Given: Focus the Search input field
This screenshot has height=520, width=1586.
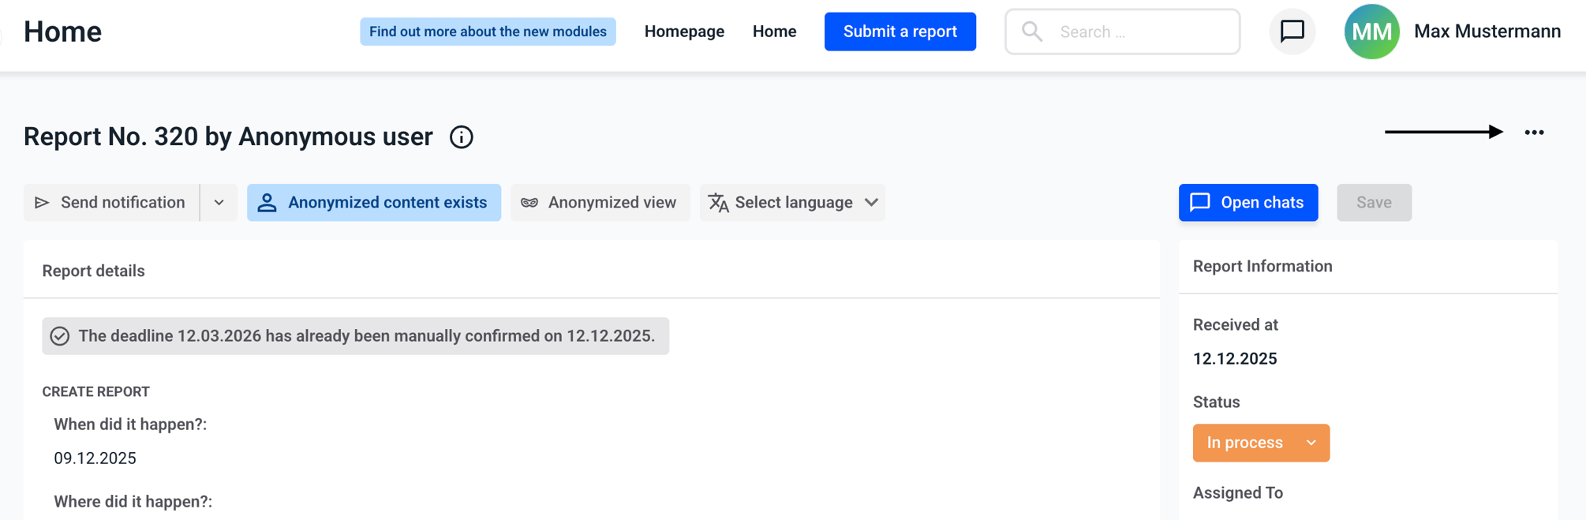Looking at the screenshot, I should click(x=1122, y=32).
